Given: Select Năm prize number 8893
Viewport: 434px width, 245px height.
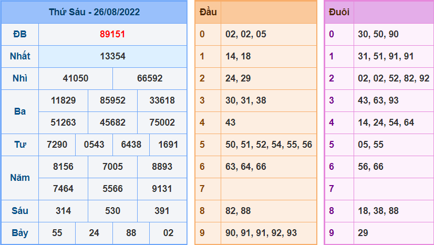Looking at the screenshot, I should pos(162,167).
